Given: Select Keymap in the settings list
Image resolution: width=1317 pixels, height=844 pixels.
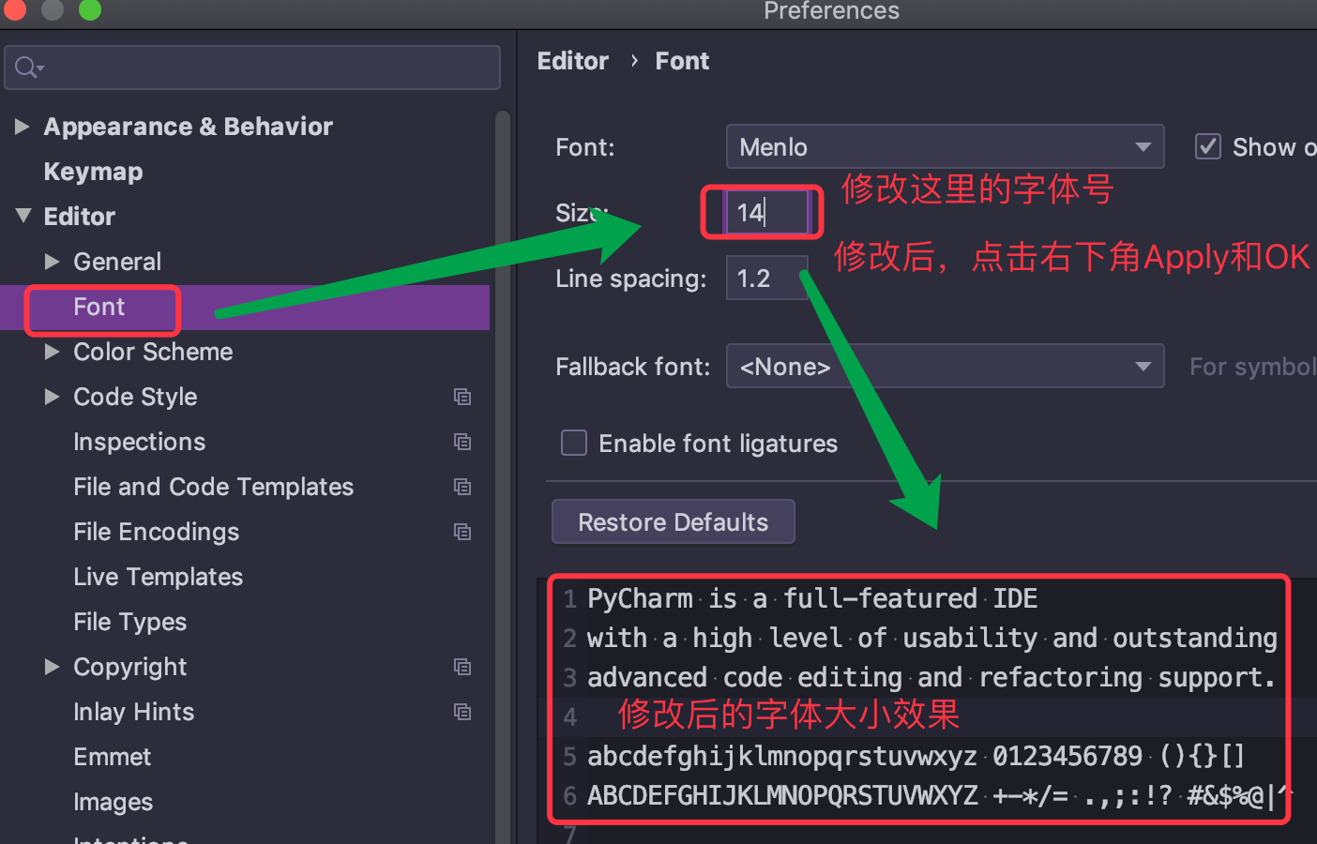Looking at the screenshot, I should click(x=93, y=172).
